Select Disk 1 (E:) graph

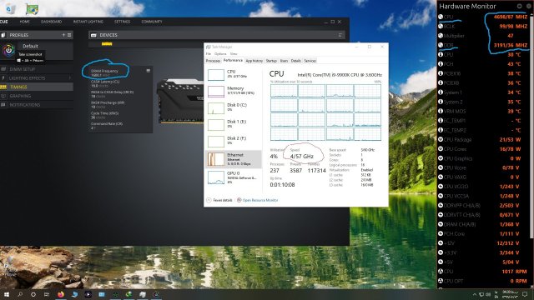[216, 125]
